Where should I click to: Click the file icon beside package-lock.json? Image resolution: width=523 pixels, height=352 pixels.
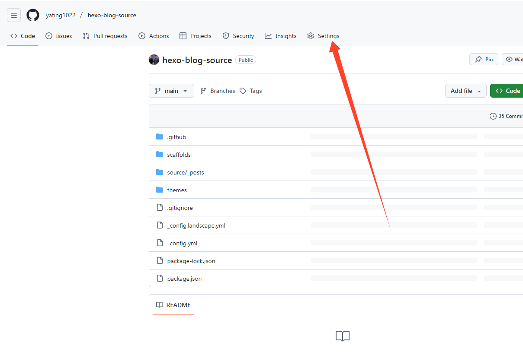point(160,261)
